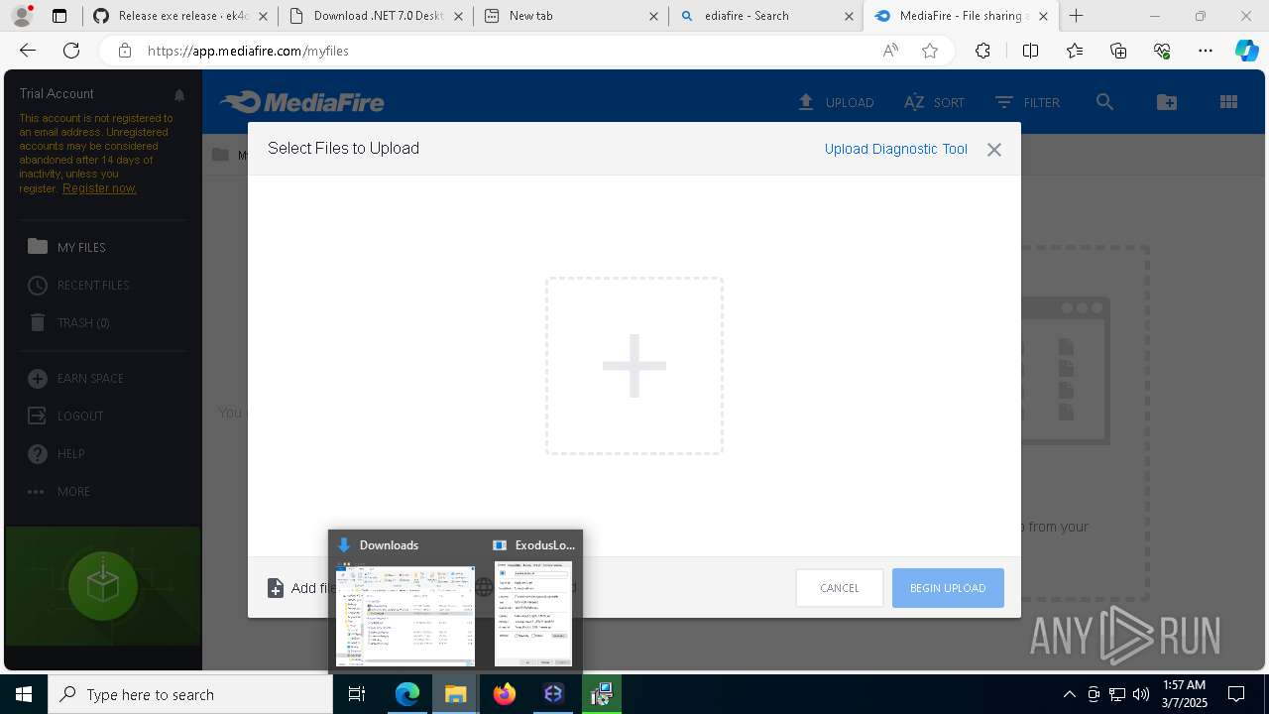
Task: Open the Extensions puzzle icon
Action: (982, 51)
